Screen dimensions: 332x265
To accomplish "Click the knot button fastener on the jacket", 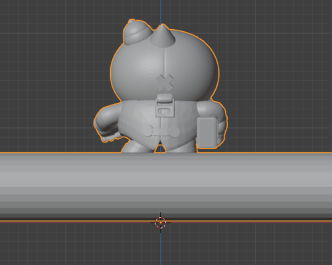I will pyautogui.click(x=161, y=132).
